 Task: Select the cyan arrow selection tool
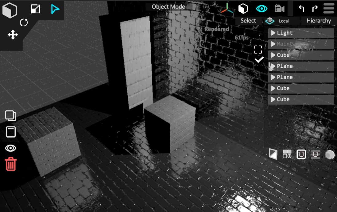(55, 9)
